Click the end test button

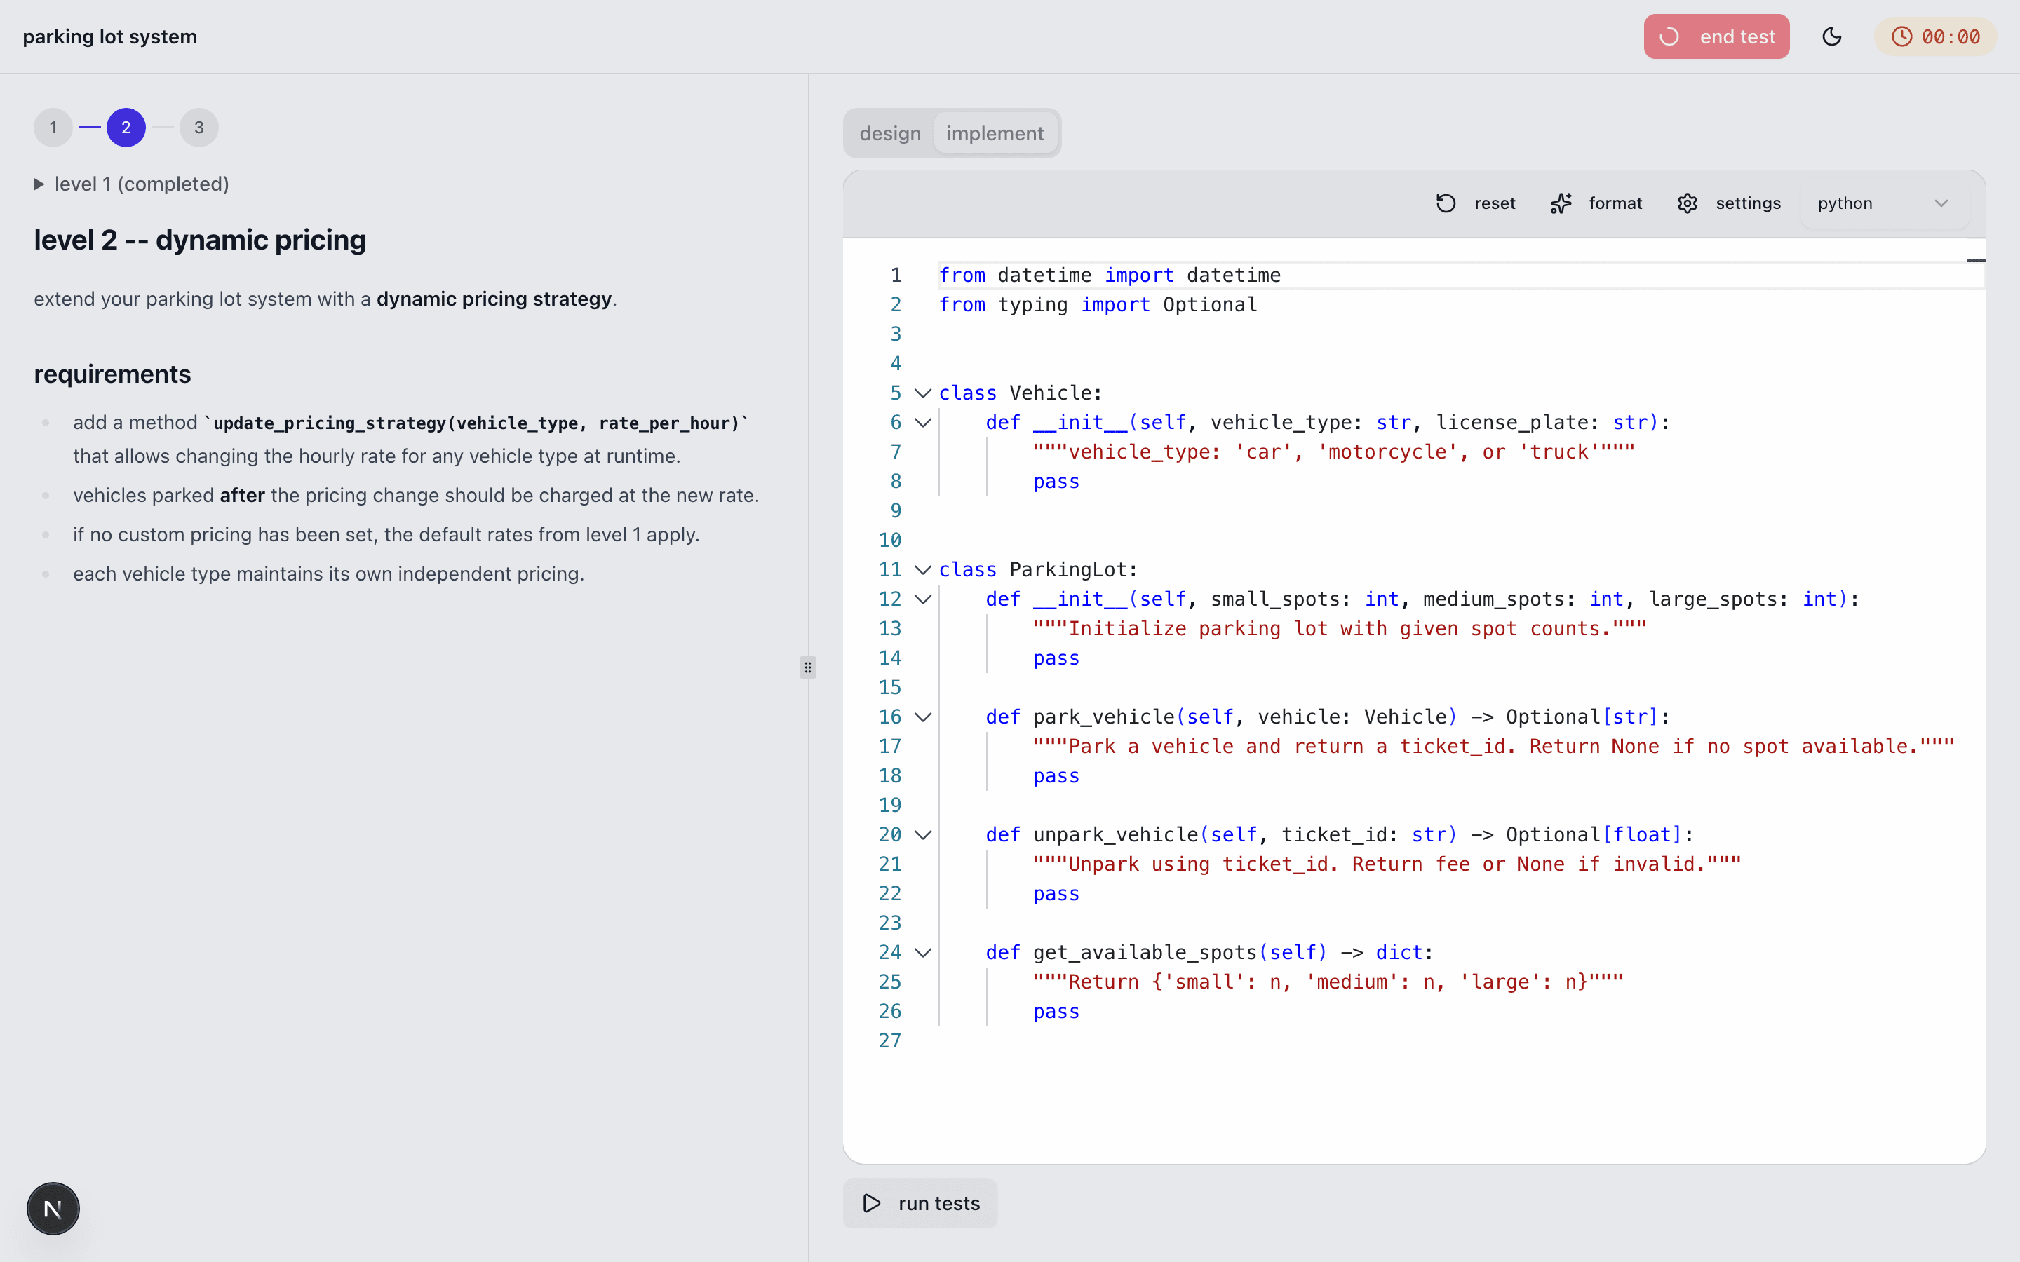[1716, 36]
